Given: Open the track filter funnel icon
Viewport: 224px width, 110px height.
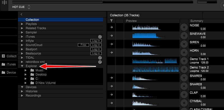Looking at the screenshot, I should pos(111,21).
